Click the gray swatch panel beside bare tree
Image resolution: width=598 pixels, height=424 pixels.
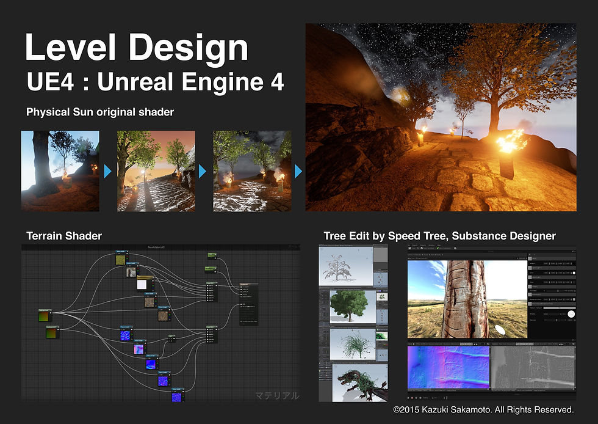click(x=380, y=254)
